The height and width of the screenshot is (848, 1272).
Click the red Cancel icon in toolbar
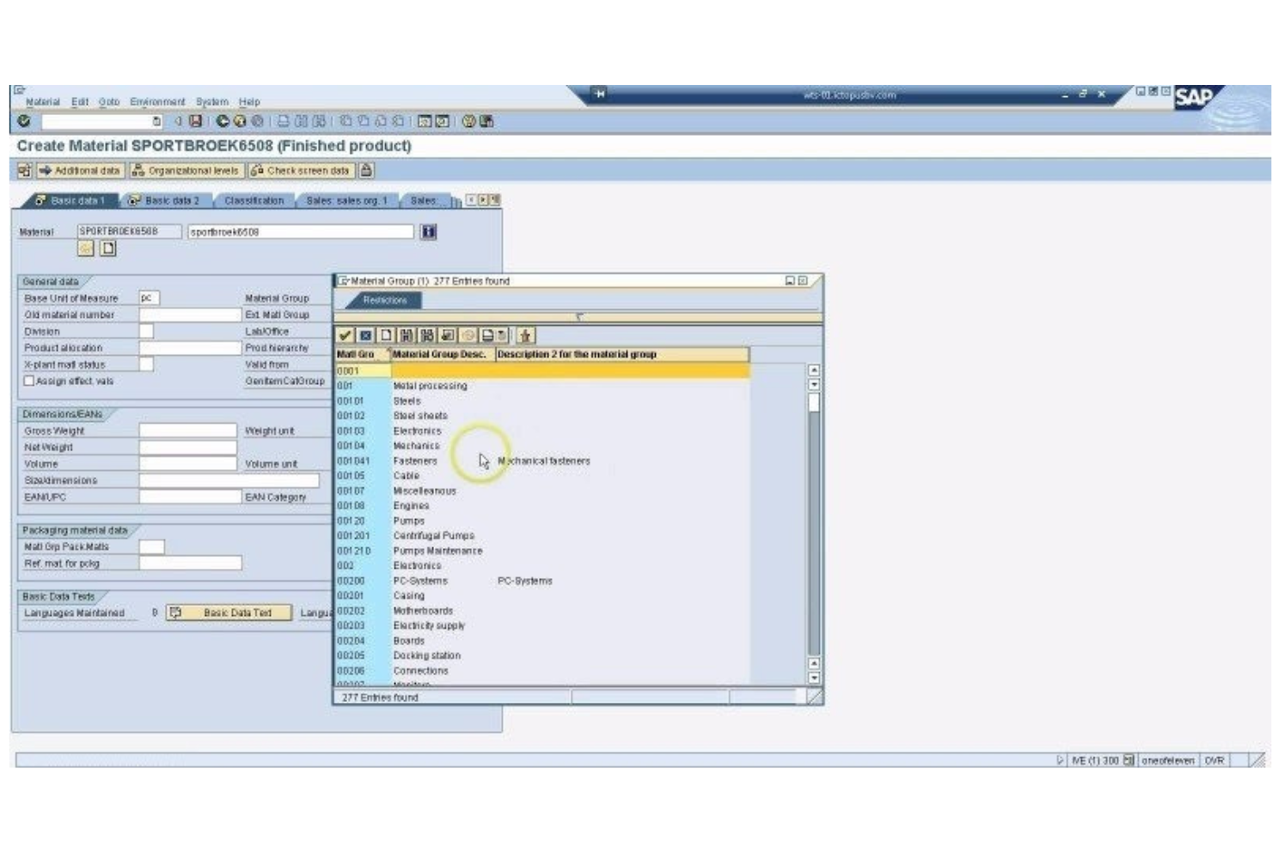(257, 121)
